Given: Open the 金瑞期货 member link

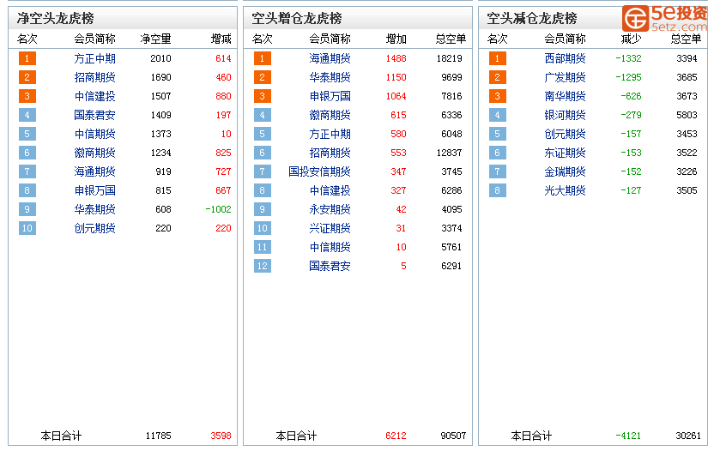Looking at the screenshot, I should click(x=565, y=172).
